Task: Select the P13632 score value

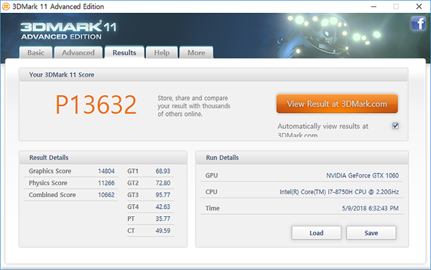Action: point(96,105)
